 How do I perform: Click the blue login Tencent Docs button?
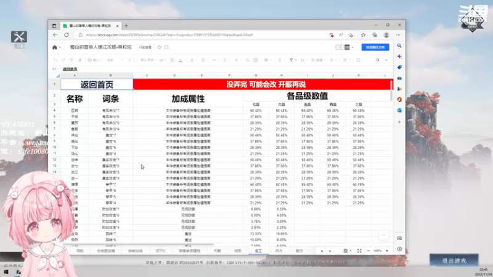coord(375,47)
